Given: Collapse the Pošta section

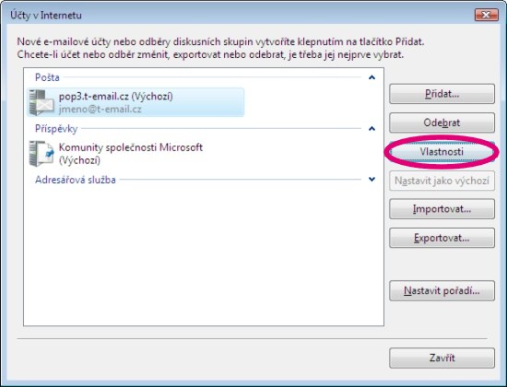Looking at the screenshot, I should (x=371, y=77).
